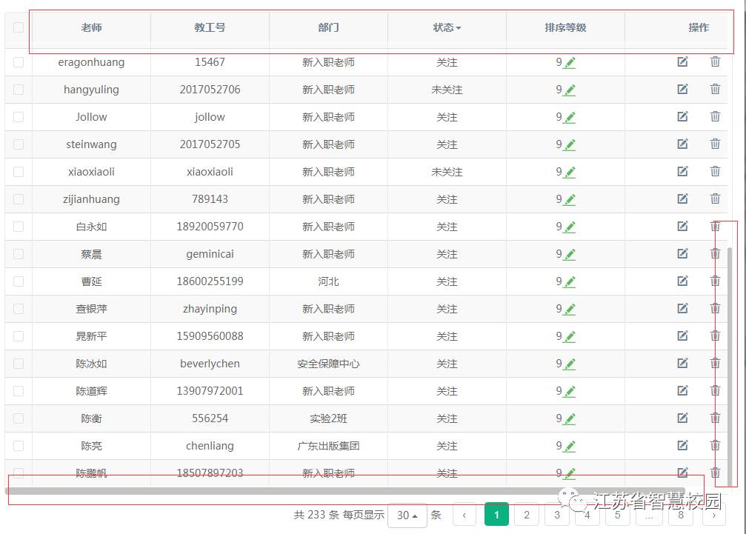Screen dimensions: 746x534
Task: Toggle the select-all header checkbox
Action: 19,27
